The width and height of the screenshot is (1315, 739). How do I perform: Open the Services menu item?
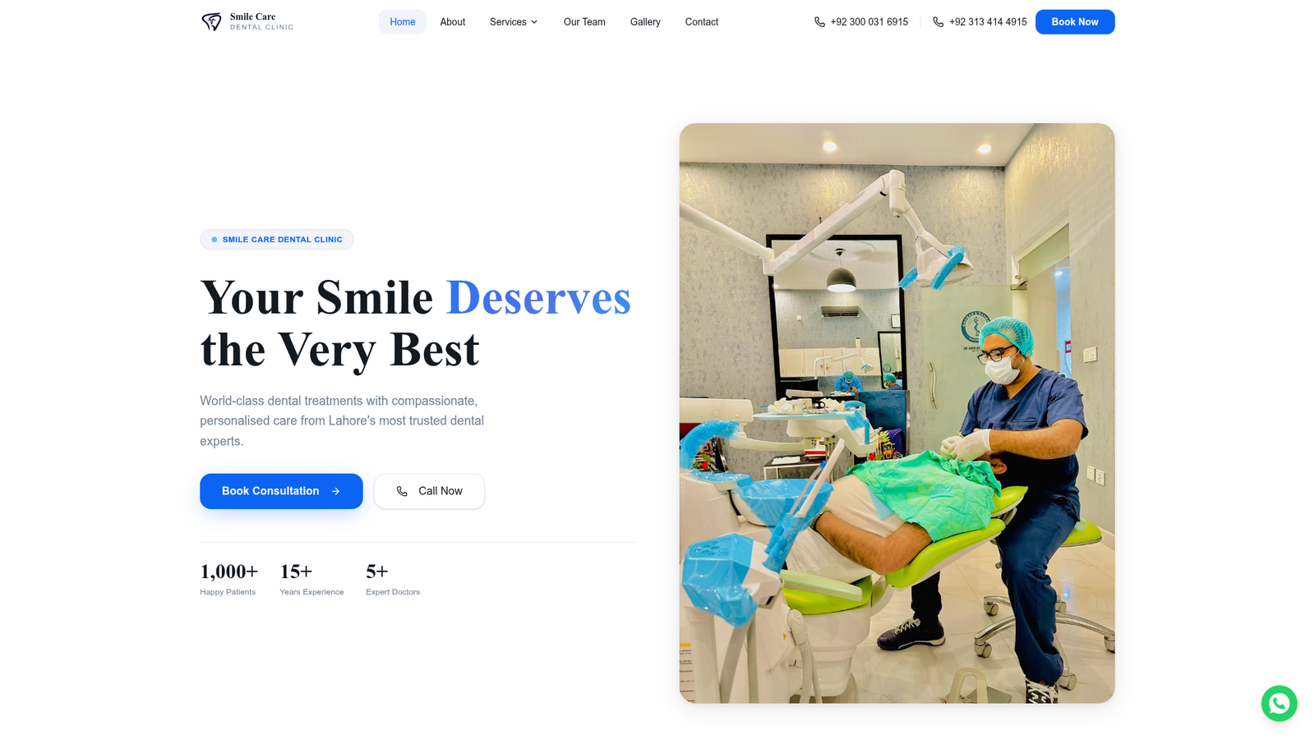coord(514,22)
